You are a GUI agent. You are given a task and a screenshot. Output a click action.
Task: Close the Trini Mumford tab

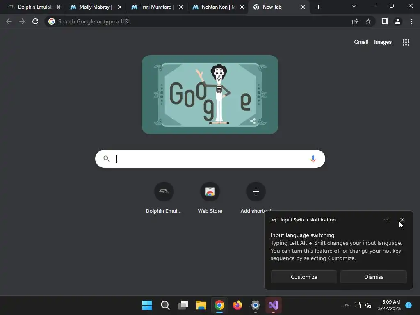coord(181,7)
